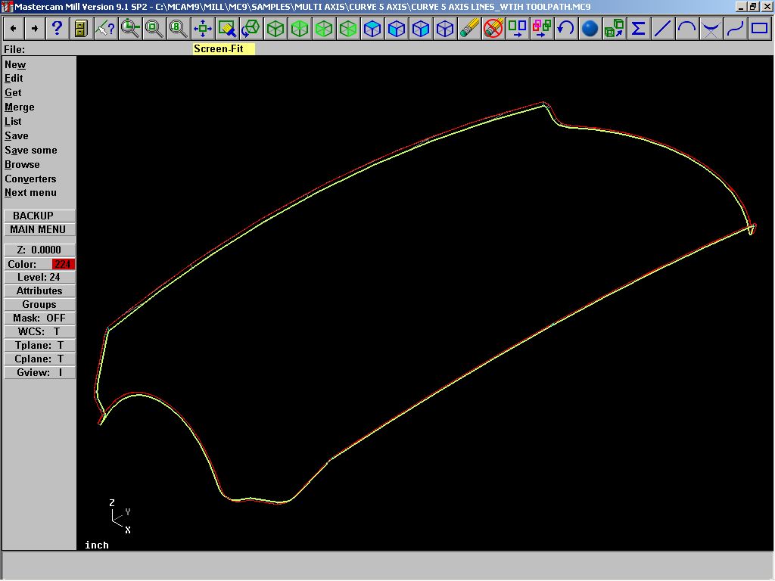
Task: Choose Edit in the File menu
Action: coord(14,79)
